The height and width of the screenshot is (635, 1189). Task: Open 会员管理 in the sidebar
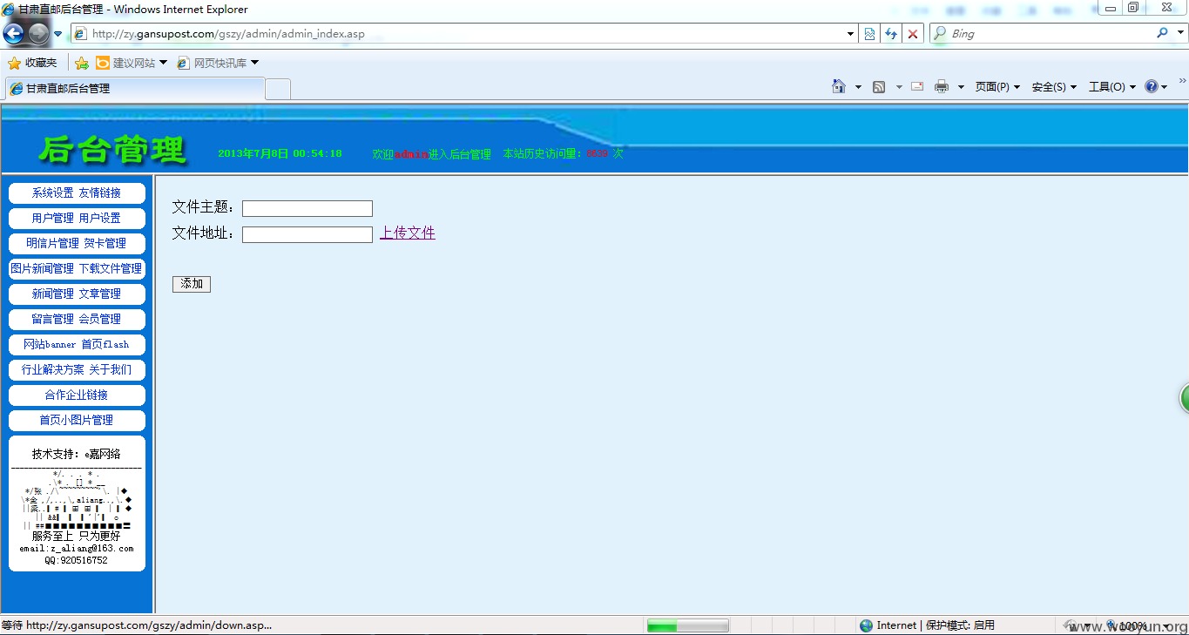point(100,320)
